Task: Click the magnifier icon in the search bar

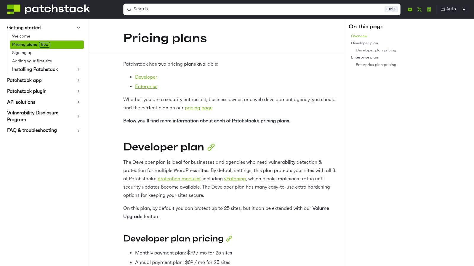Action: click(x=129, y=9)
